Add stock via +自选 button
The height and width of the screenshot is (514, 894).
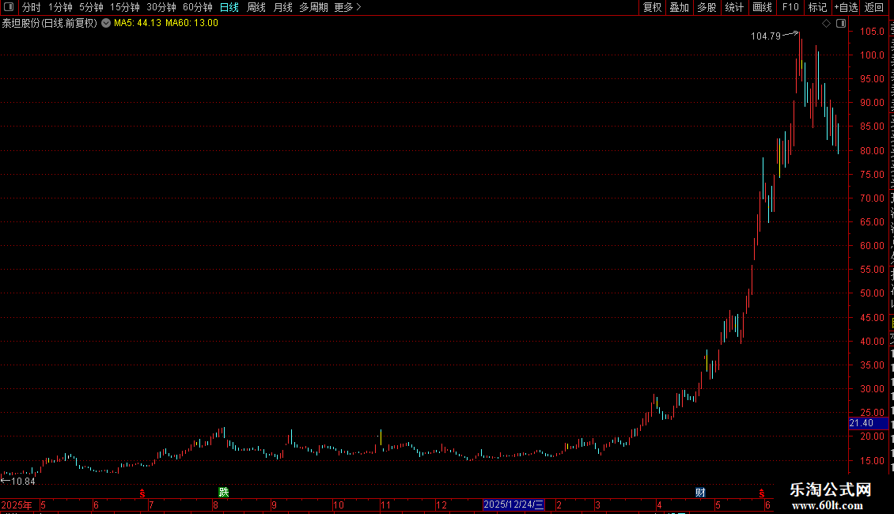click(x=846, y=7)
